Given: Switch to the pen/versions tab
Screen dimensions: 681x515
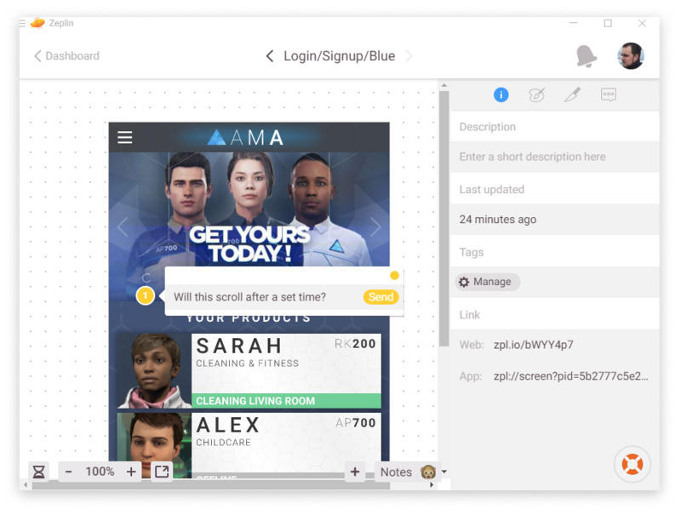Looking at the screenshot, I should tap(572, 94).
